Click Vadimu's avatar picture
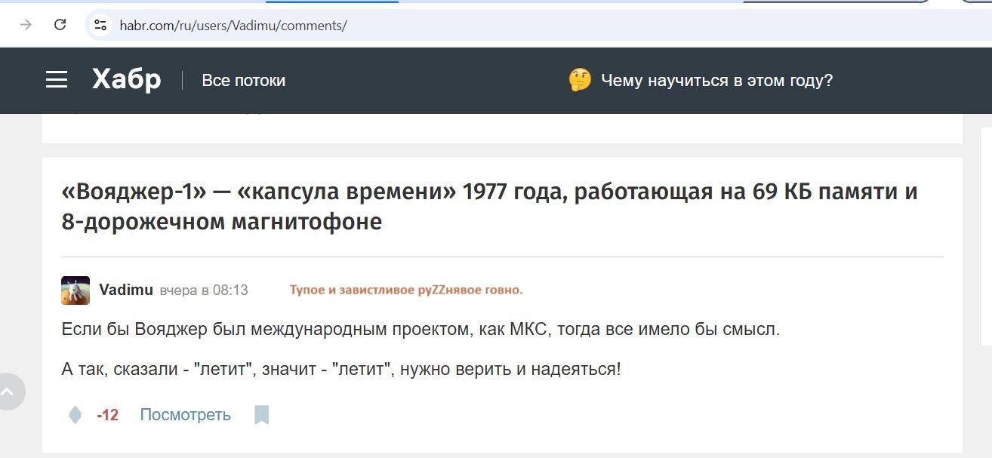This screenshot has height=458, width=992. [75, 290]
